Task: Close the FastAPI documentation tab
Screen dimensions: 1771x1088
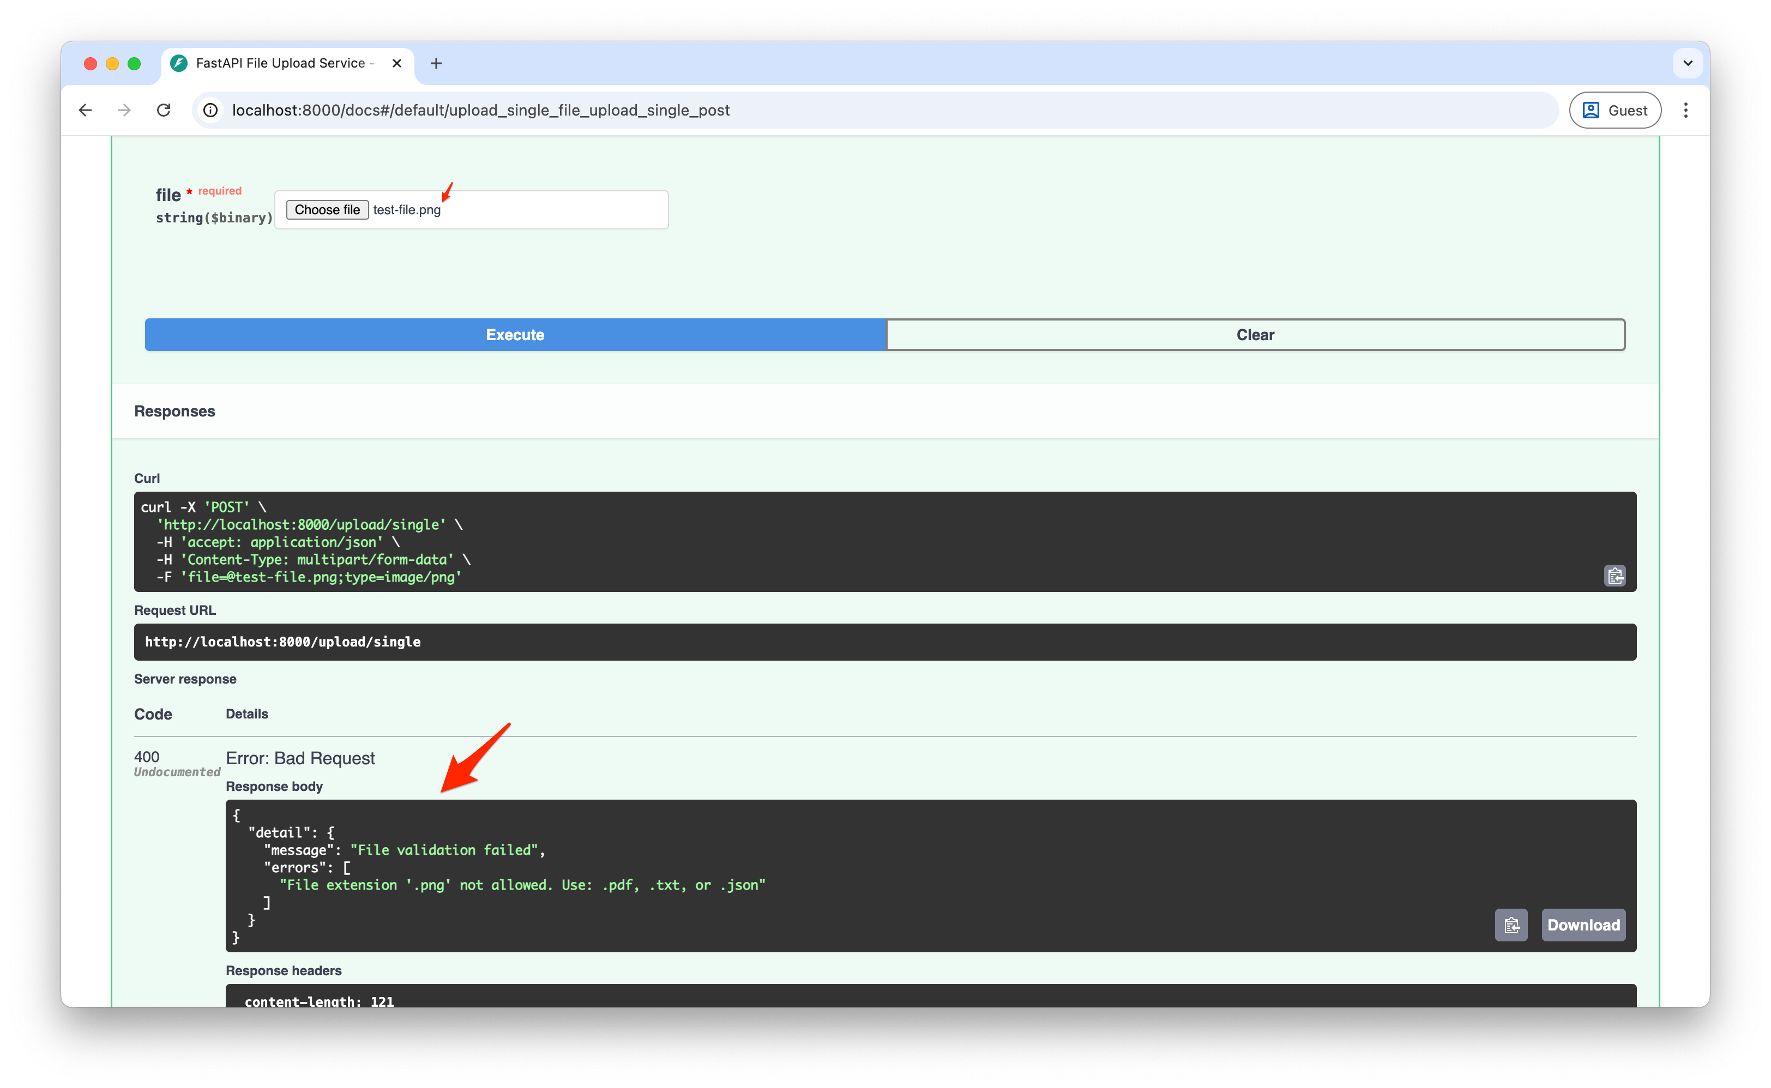Action: coord(396,63)
